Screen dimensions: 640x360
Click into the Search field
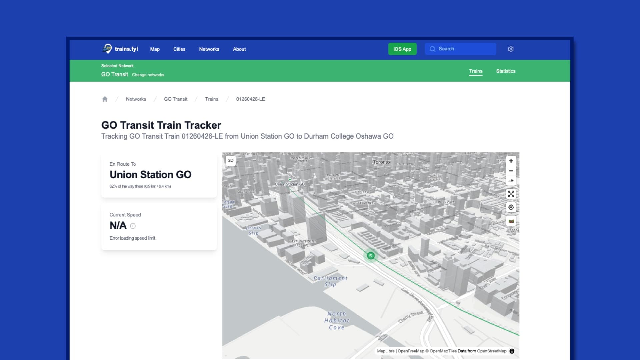463,49
